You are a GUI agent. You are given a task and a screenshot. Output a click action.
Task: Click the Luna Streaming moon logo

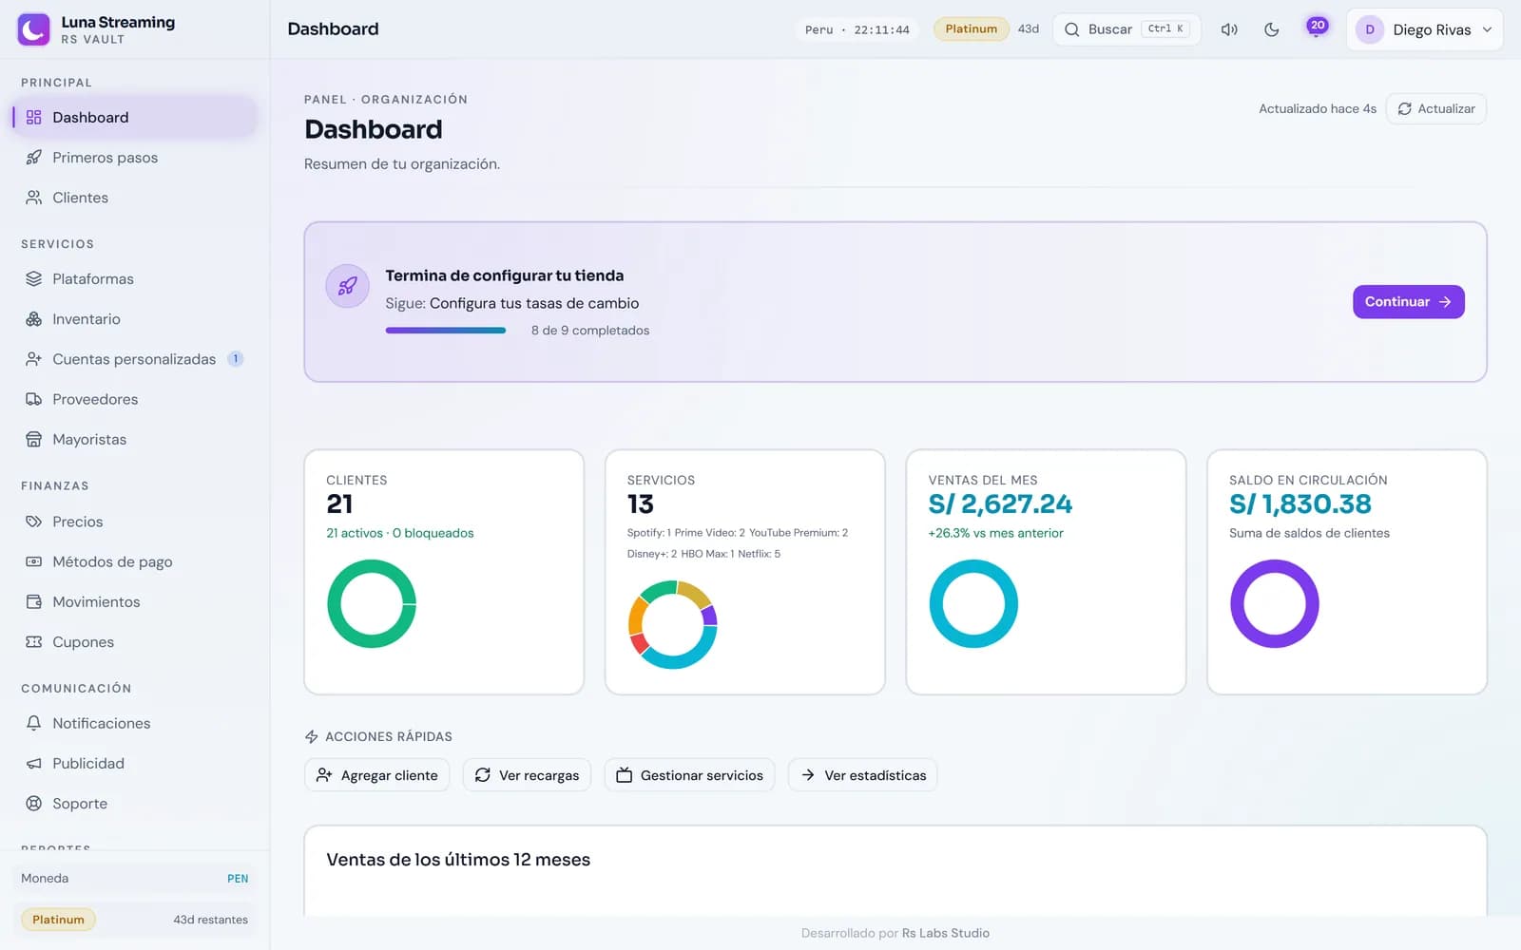point(33,29)
